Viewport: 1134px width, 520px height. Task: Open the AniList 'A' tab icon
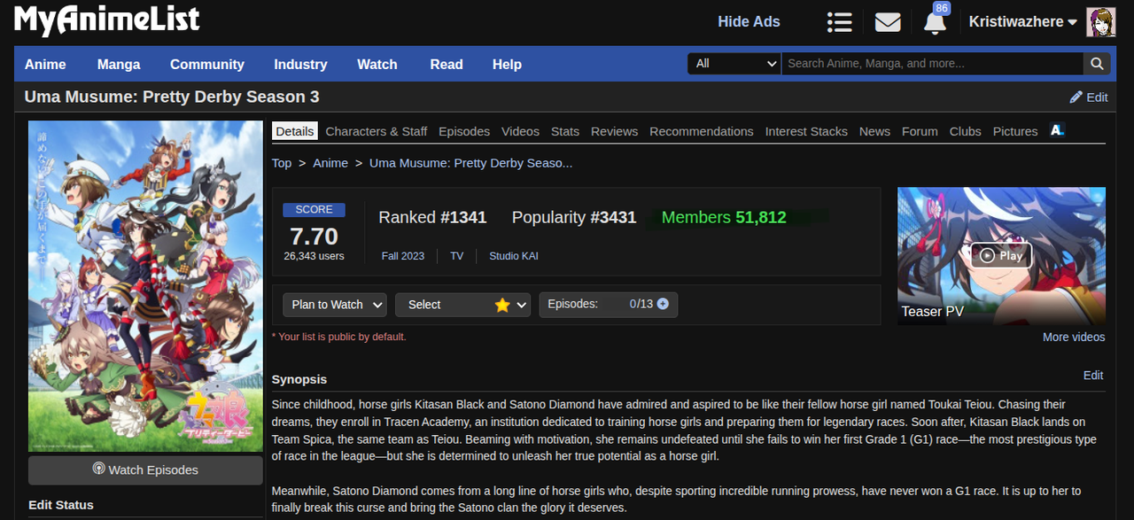point(1057,130)
